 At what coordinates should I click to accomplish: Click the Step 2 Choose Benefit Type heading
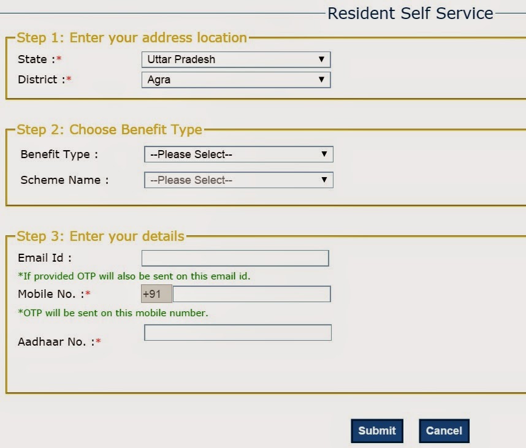pyautogui.click(x=109, y=129)
